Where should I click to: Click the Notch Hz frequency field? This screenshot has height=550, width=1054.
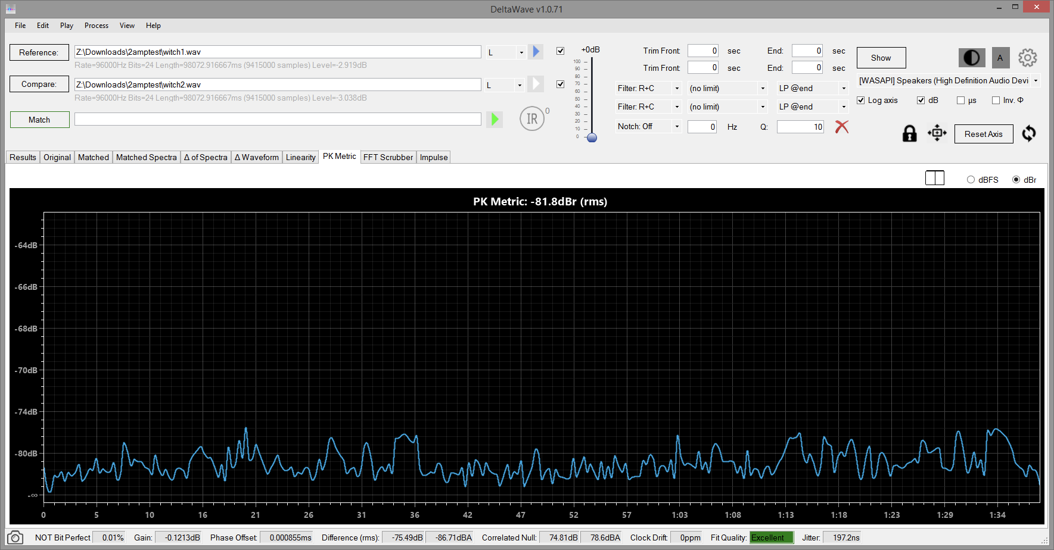pos(702,127)
